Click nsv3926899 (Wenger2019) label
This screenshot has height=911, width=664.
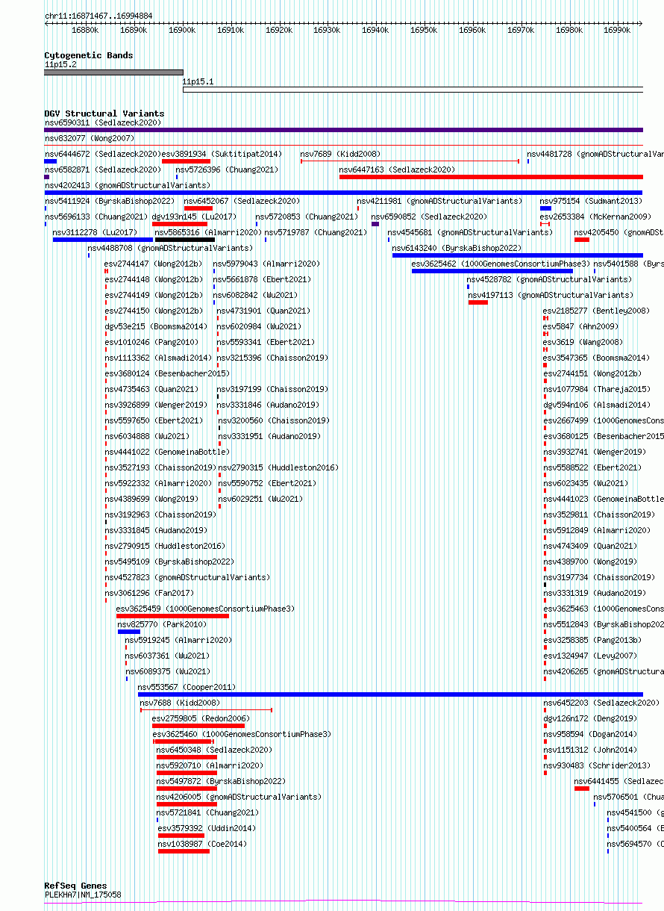156,405
